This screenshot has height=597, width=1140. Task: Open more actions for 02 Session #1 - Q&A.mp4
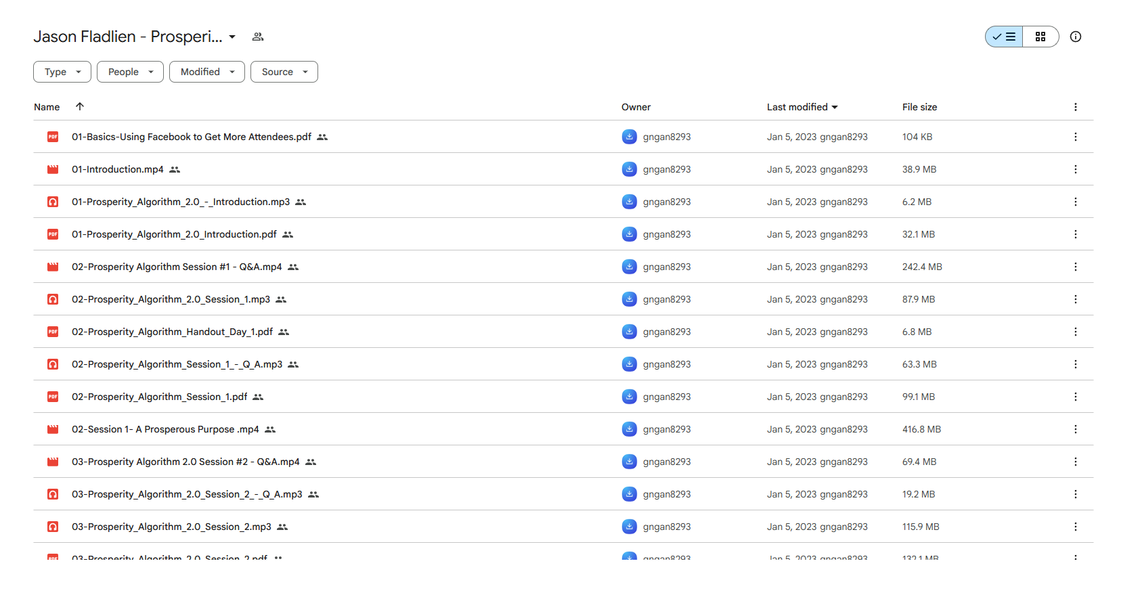click(1075, 267)
